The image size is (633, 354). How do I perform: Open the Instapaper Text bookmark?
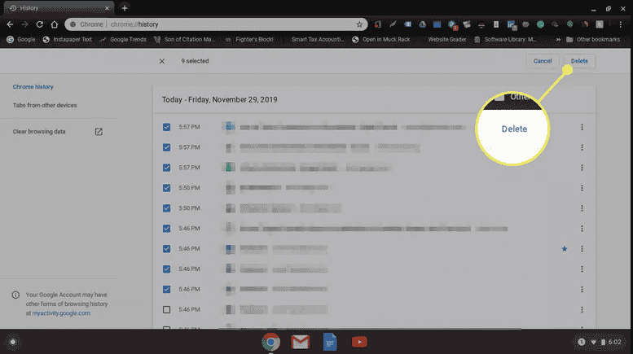tap(68, 40)
